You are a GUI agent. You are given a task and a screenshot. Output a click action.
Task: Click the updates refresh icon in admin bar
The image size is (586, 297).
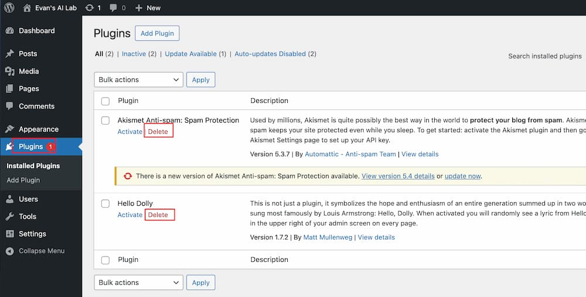click(89, 8)
